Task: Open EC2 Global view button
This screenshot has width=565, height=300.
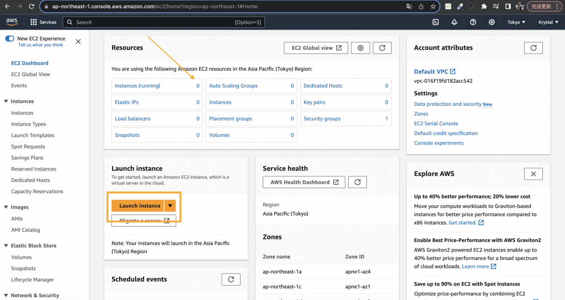Action: 316,48
